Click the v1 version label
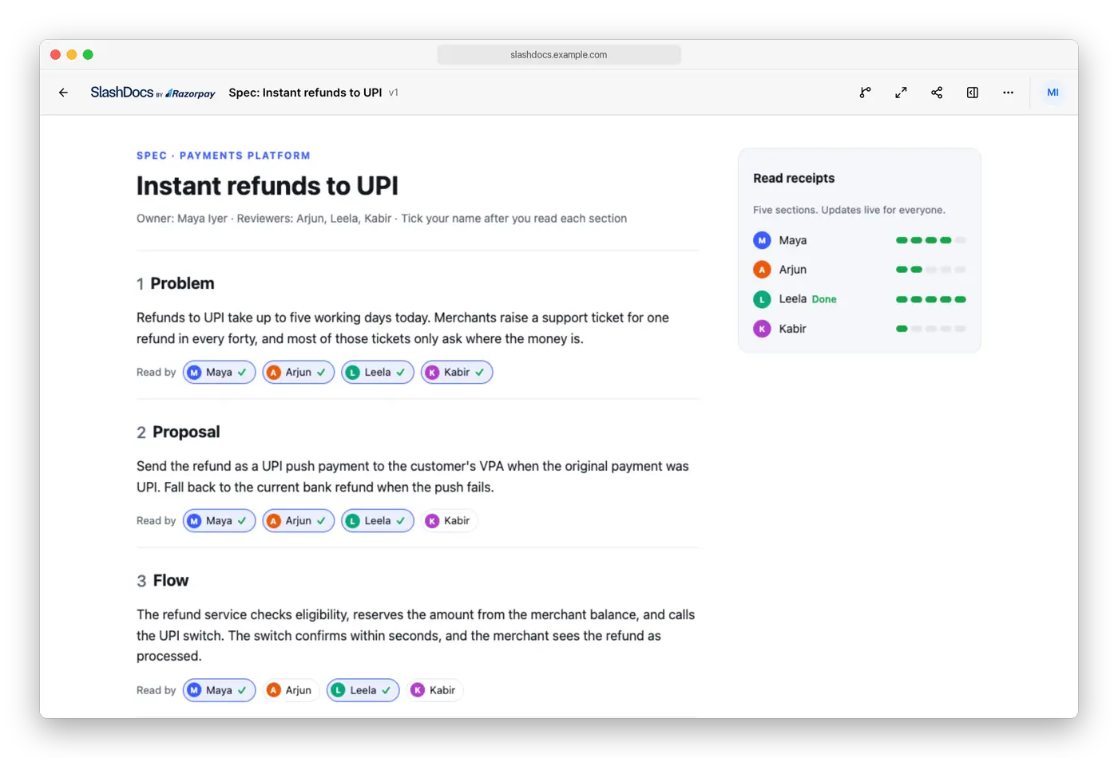 (x=394, y=93)
